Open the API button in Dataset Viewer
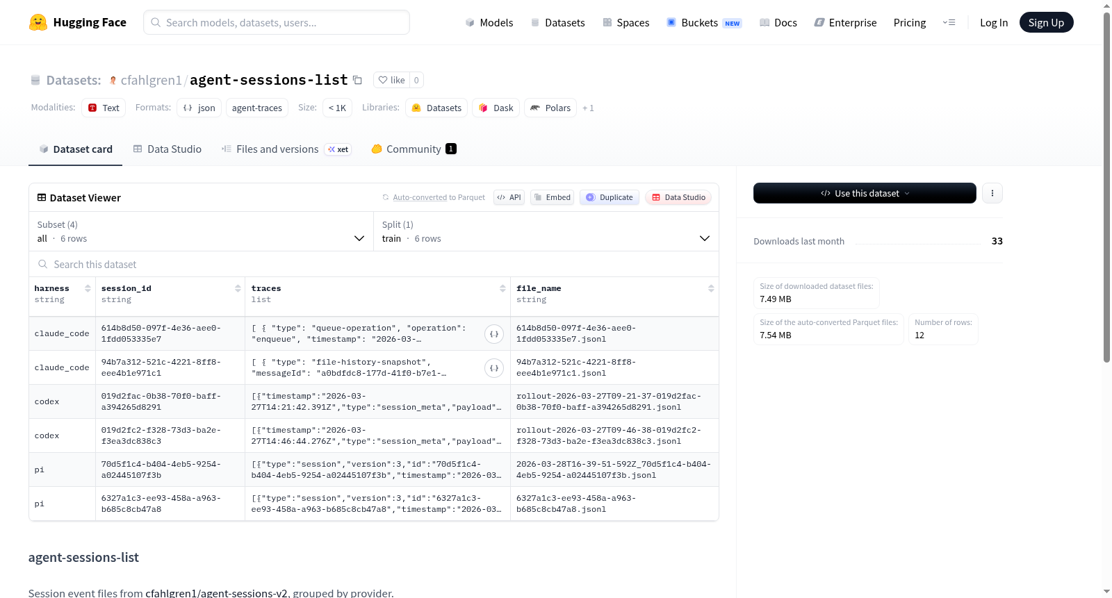This screenshot has width=1112, height=598. [509, 197]
